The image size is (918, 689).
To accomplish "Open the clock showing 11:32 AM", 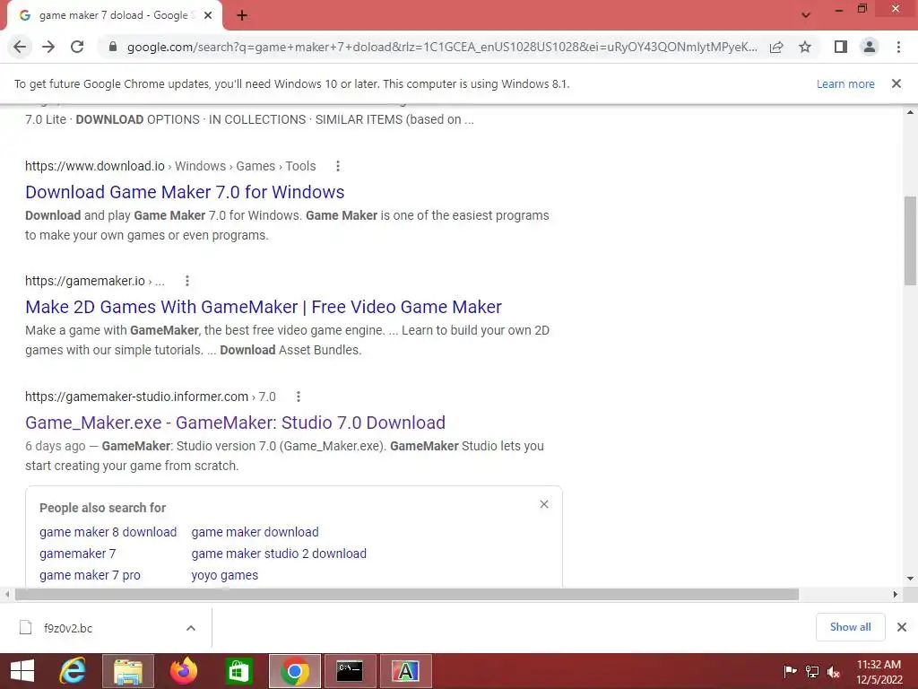I will pos(879,671).
